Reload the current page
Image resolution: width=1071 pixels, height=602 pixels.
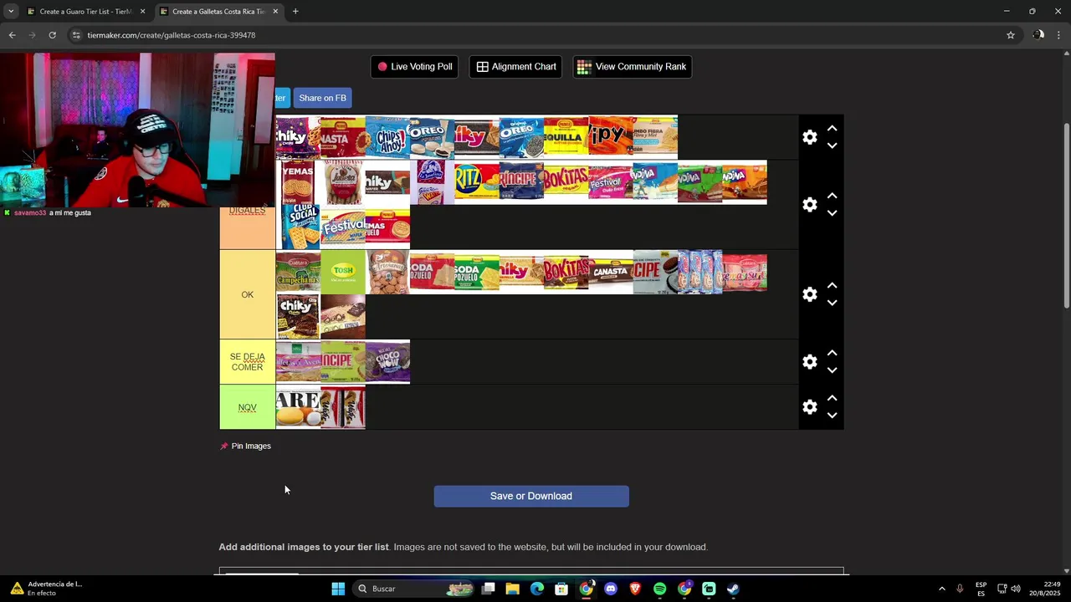point(52,35)
